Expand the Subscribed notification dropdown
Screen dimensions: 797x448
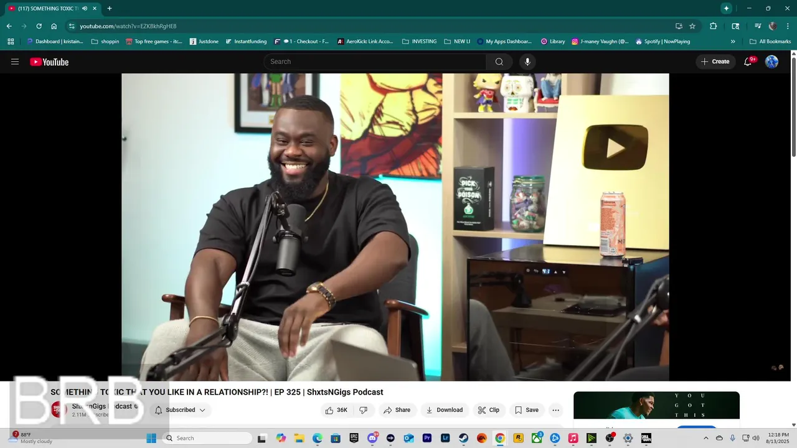(180, 410)
